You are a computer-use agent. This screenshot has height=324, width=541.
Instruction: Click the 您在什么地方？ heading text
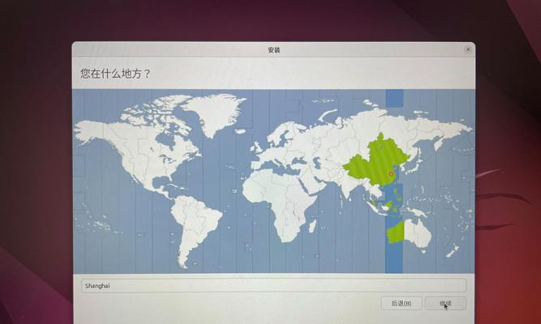116,74
